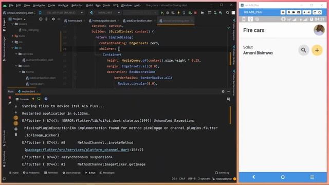Image resolution: width=329 pixels, height=185 pixels.
Task: Tap the search magnifier in Fire cars app
Action: click(304, 50)
